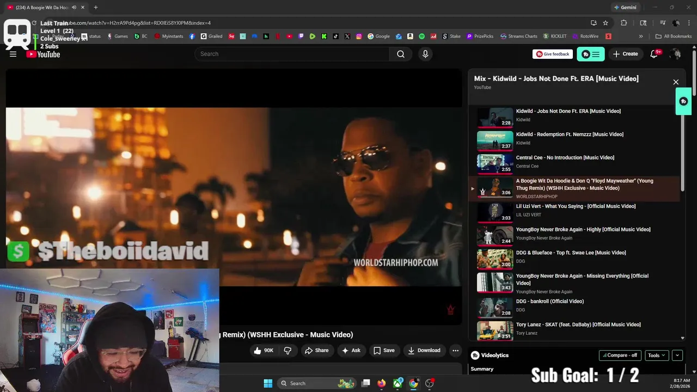Open the Google bookmark
Screen dimensions: 697x392
pyautogui.click(x=378, y=36)
